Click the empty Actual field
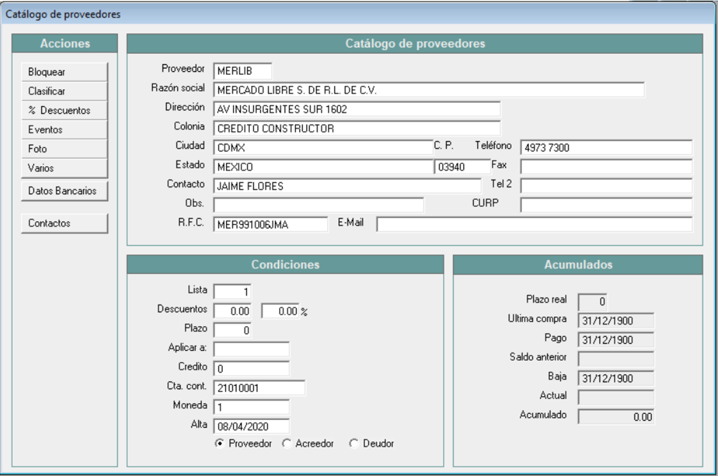Image resolution: width=718 pixels, height=476 pixels. click(x=617, y=397)
